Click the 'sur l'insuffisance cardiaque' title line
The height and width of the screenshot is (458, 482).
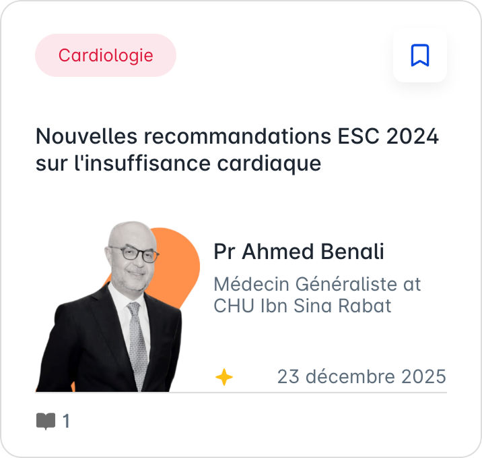(178, 163)
